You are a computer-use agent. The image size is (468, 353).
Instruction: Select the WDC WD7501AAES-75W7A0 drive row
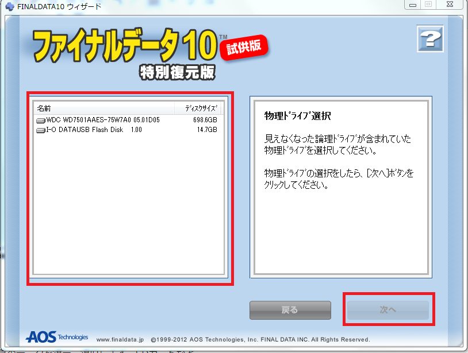(128, 120)
